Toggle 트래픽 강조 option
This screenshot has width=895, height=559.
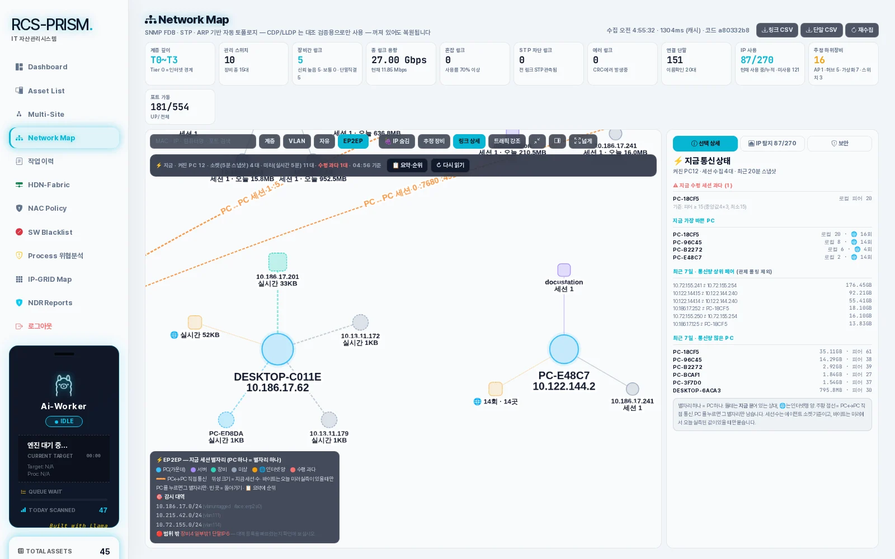(x=507, y=141)
